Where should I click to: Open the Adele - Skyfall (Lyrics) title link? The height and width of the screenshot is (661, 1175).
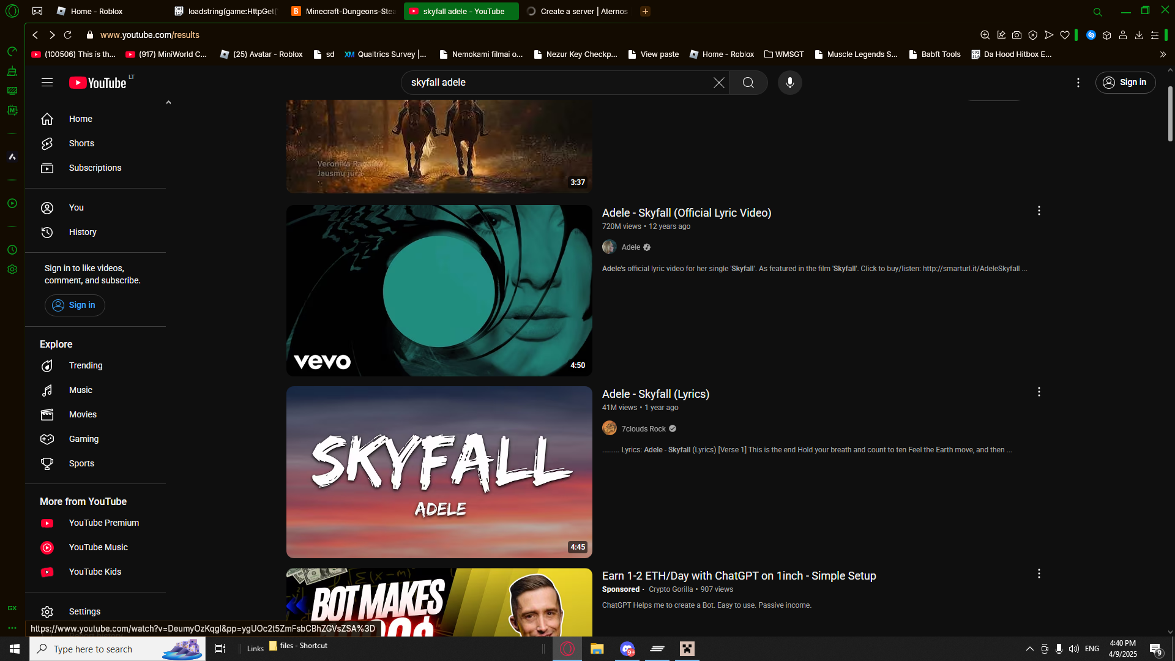pyautogui.click(x=655, y=394)
